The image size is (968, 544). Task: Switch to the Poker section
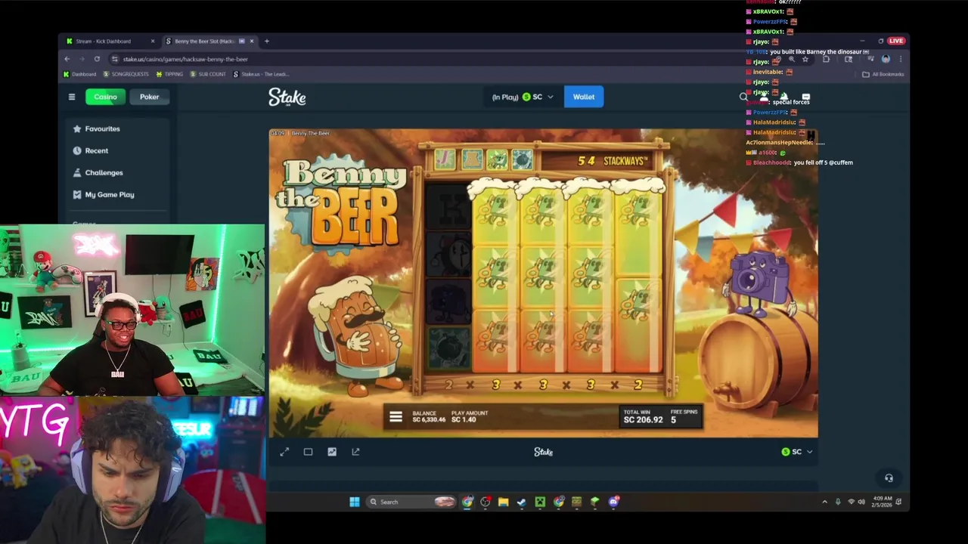tap(149, 97)
